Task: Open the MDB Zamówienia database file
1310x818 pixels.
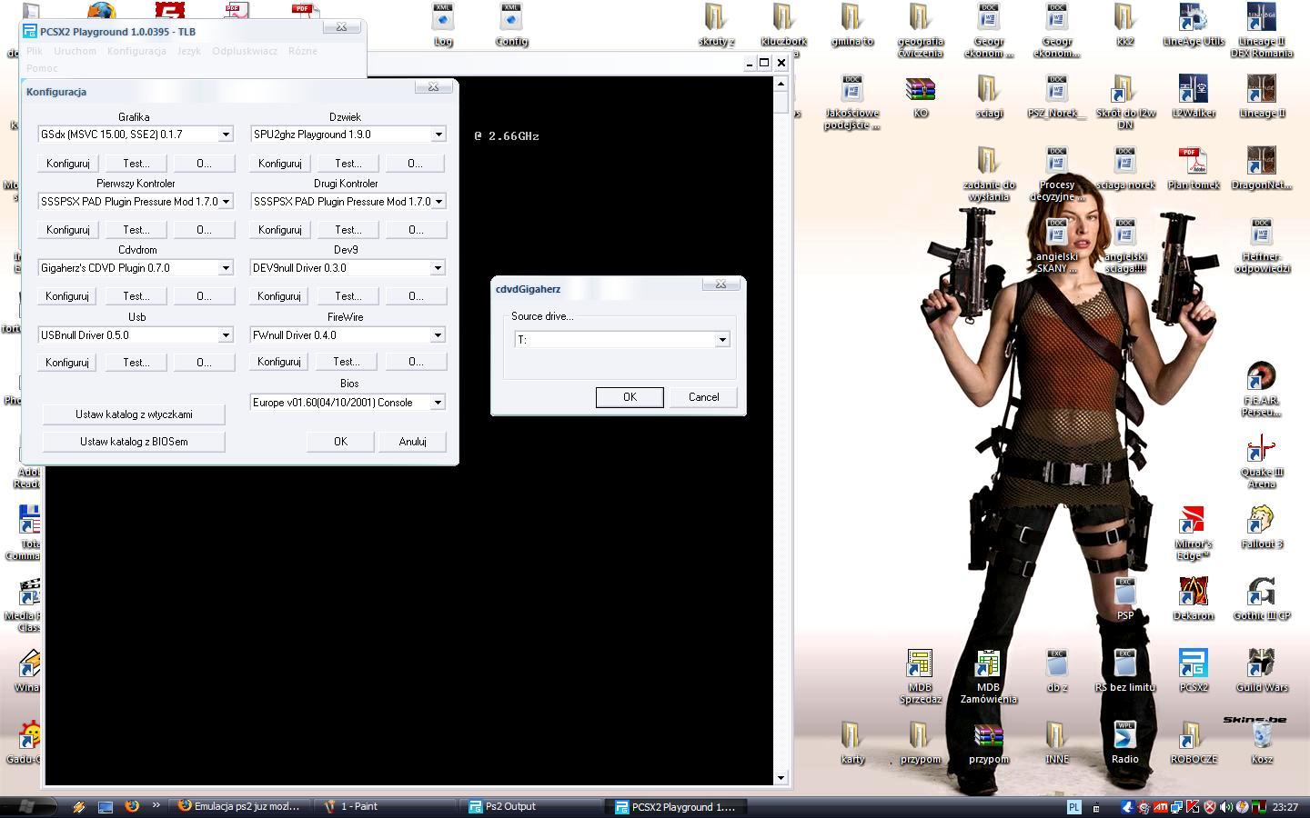Action: coord(989,676)
